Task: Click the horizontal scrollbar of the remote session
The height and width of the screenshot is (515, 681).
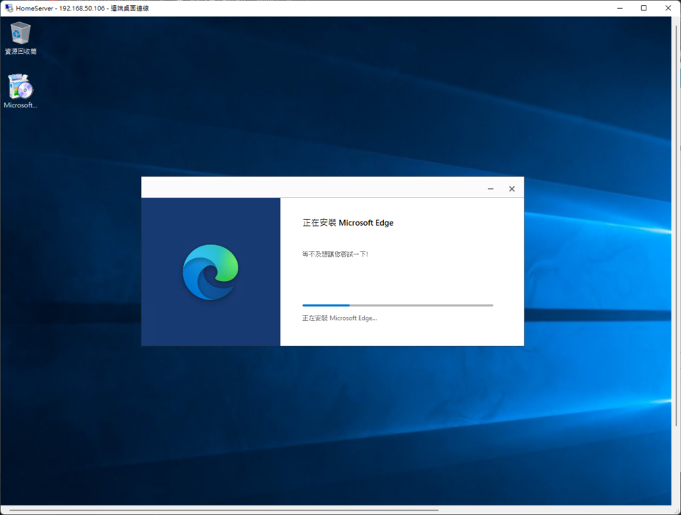Action: pyautogui.click(x=224, y=510)
